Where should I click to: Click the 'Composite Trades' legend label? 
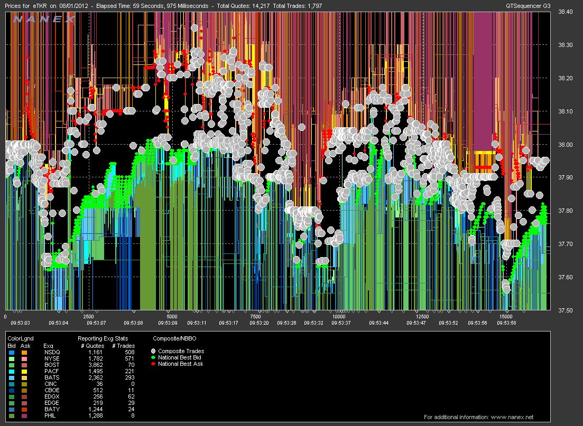[181, 351]
